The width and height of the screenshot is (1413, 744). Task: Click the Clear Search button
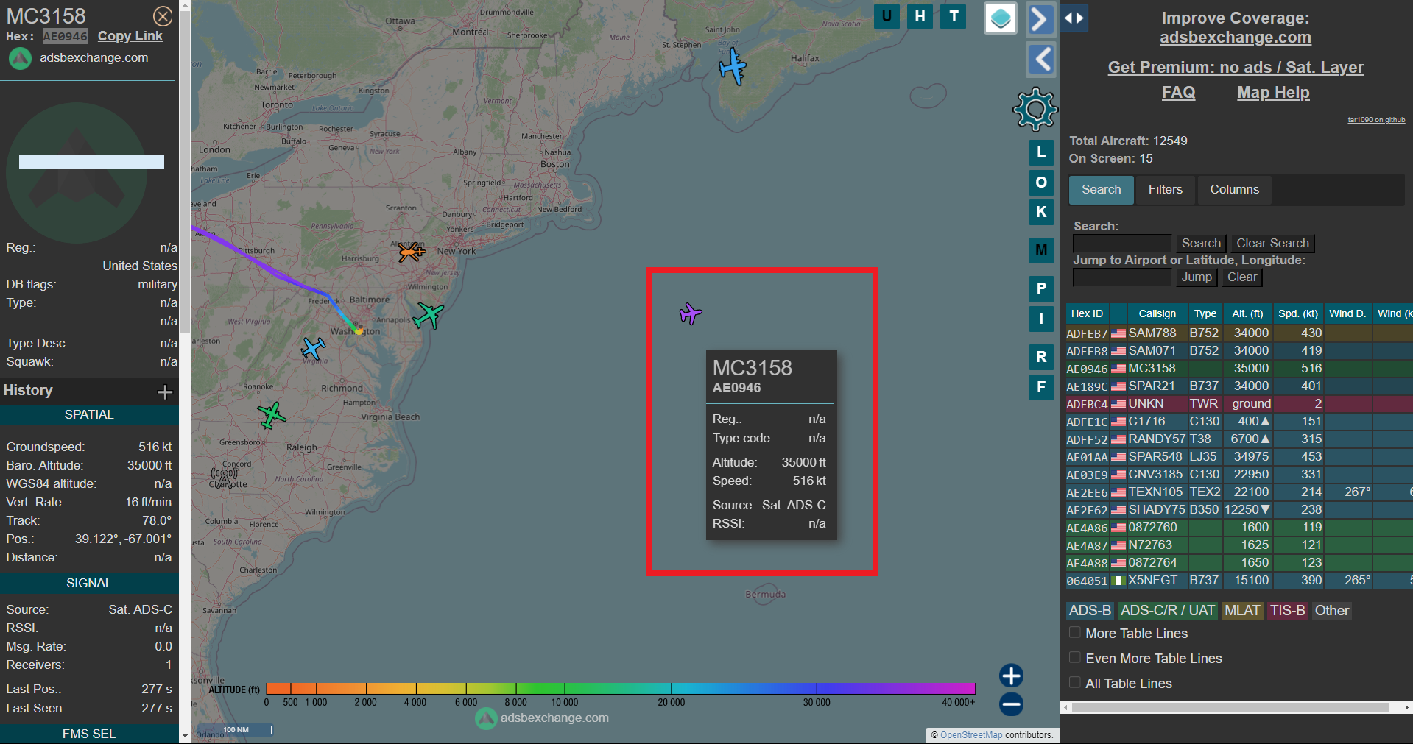pos(1272,244)
